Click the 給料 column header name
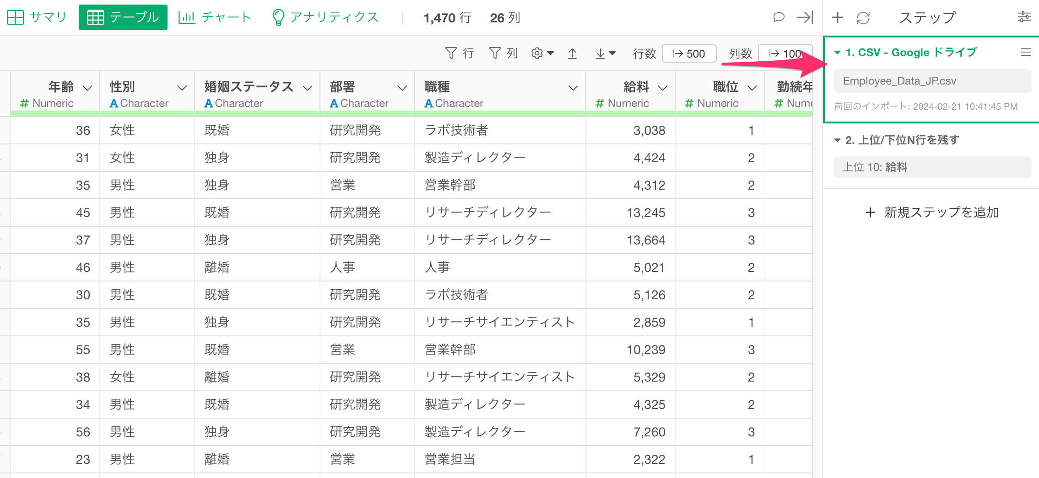Image resolution: width=1039 pixels, height=478 pixels. pos(636,86)
